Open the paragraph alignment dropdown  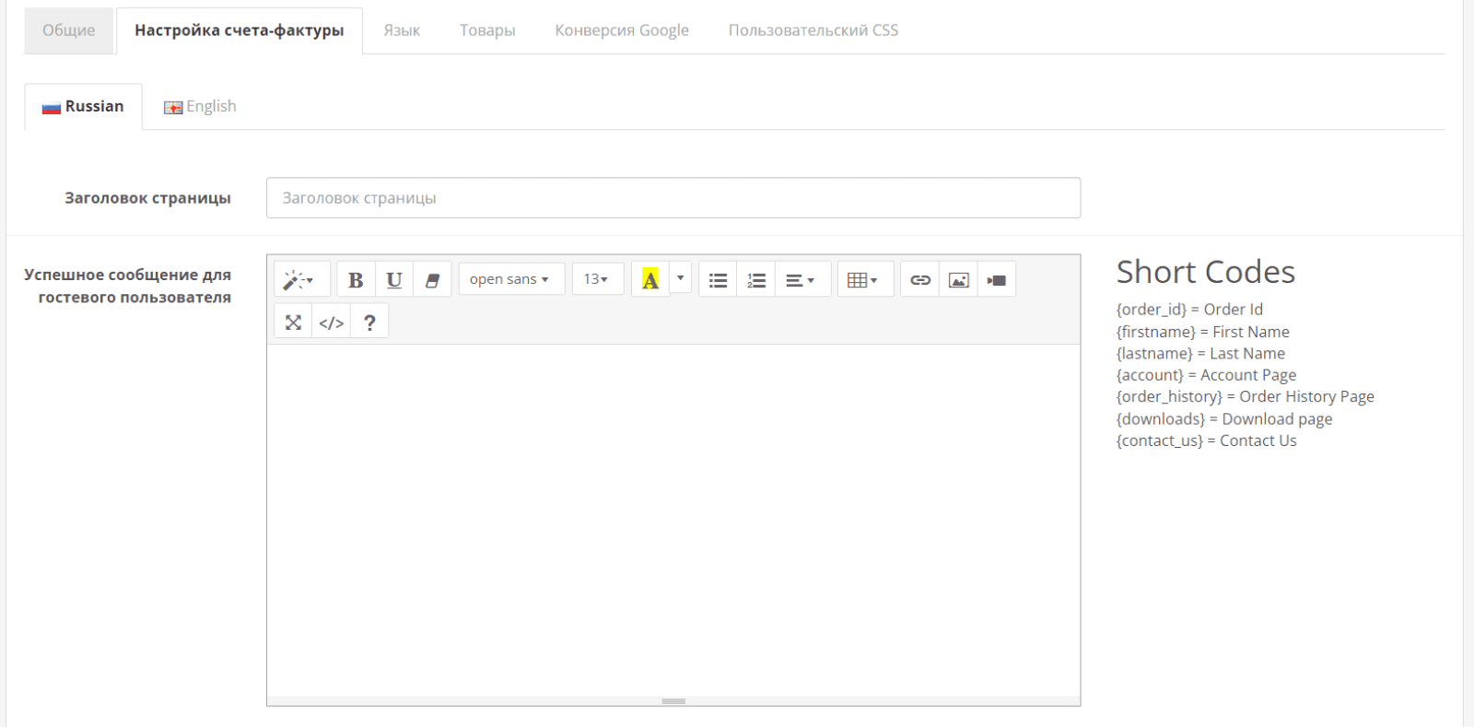[803, 279]
